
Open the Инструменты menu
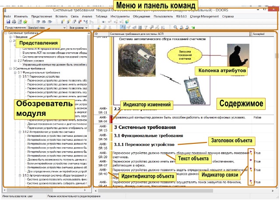pos(120,17)
